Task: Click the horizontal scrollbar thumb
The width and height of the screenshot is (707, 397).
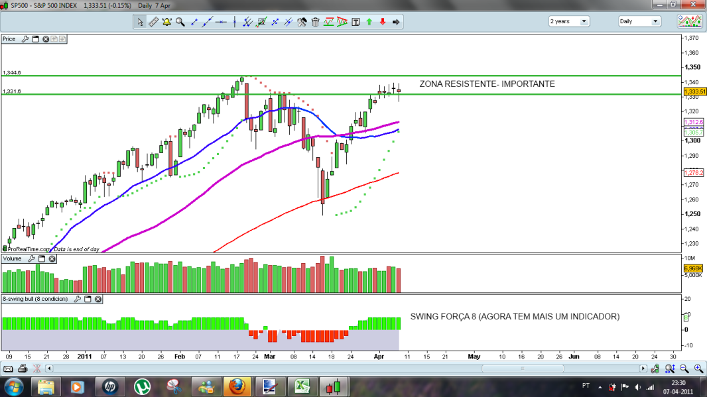Action: point(523,369)
